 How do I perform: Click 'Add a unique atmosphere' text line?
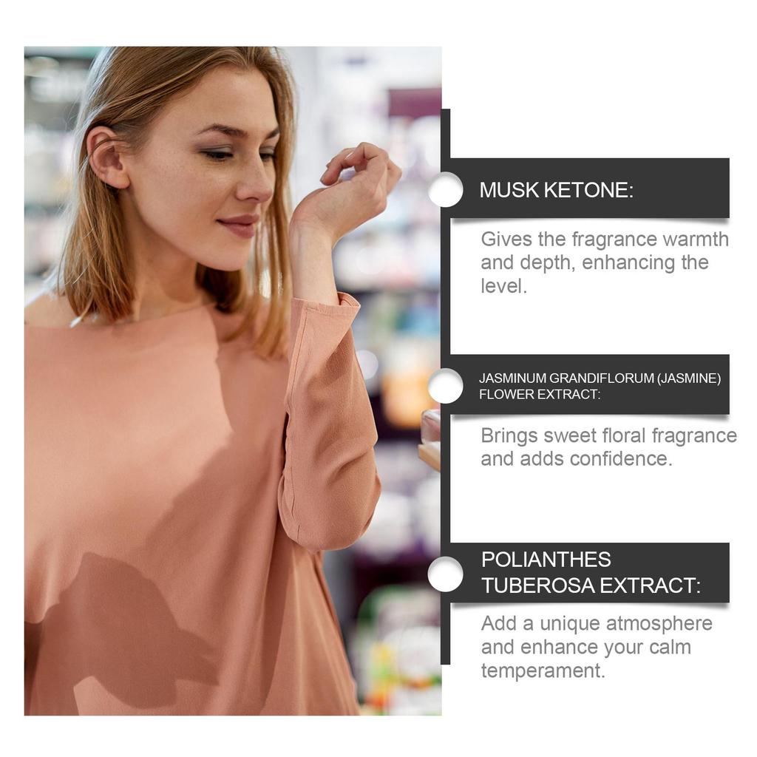597,623
